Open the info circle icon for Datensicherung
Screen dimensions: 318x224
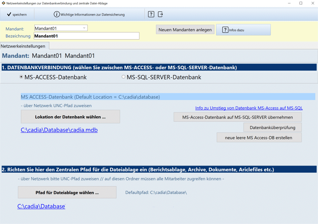pos(57,14)
